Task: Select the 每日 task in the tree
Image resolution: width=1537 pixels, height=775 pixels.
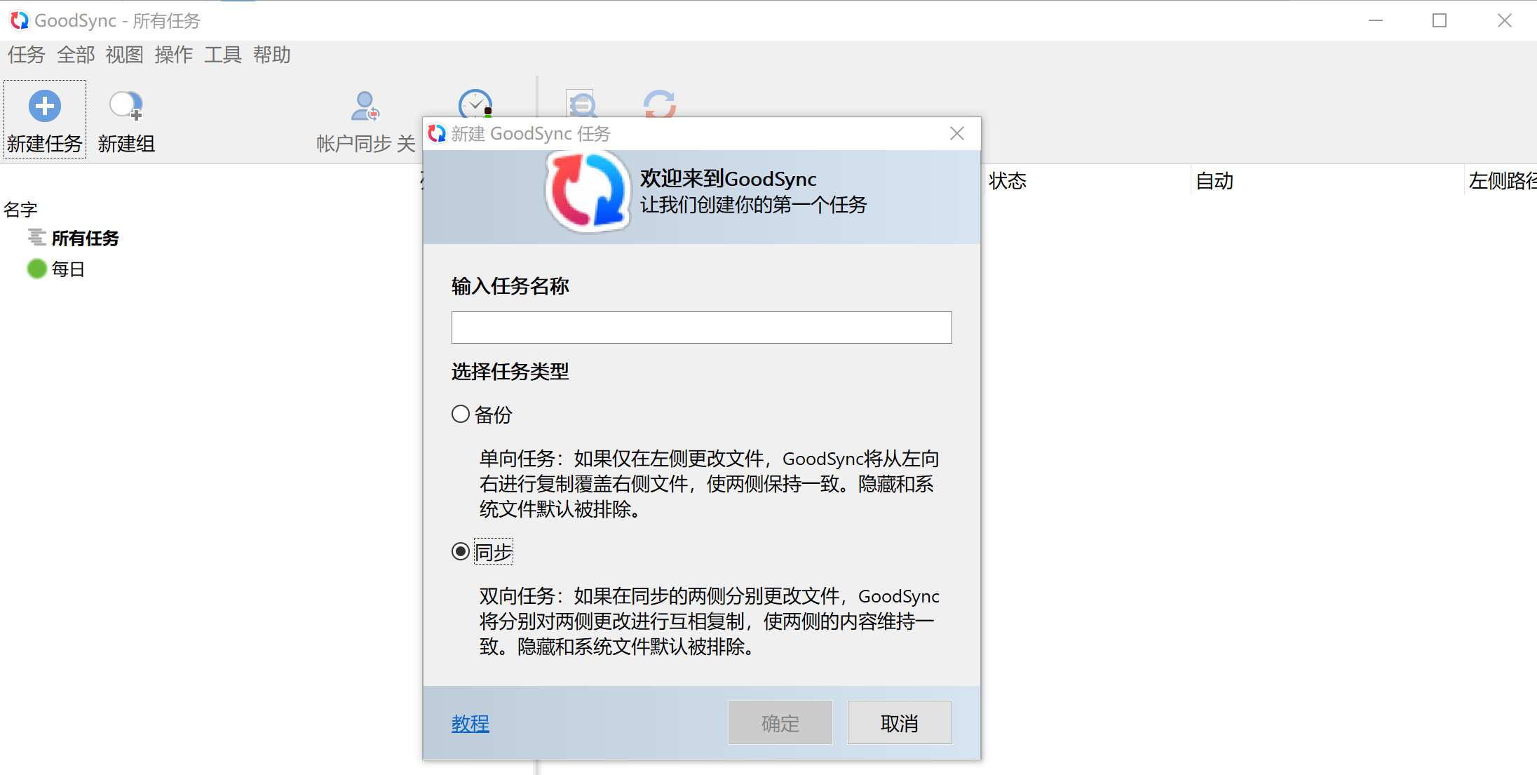Action: click(x=68, y=269)
